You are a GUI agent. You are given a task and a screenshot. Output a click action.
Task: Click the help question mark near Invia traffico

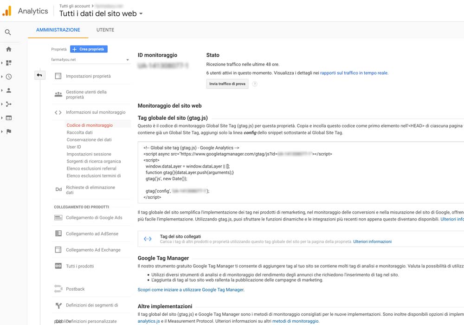tap(254, 84)
